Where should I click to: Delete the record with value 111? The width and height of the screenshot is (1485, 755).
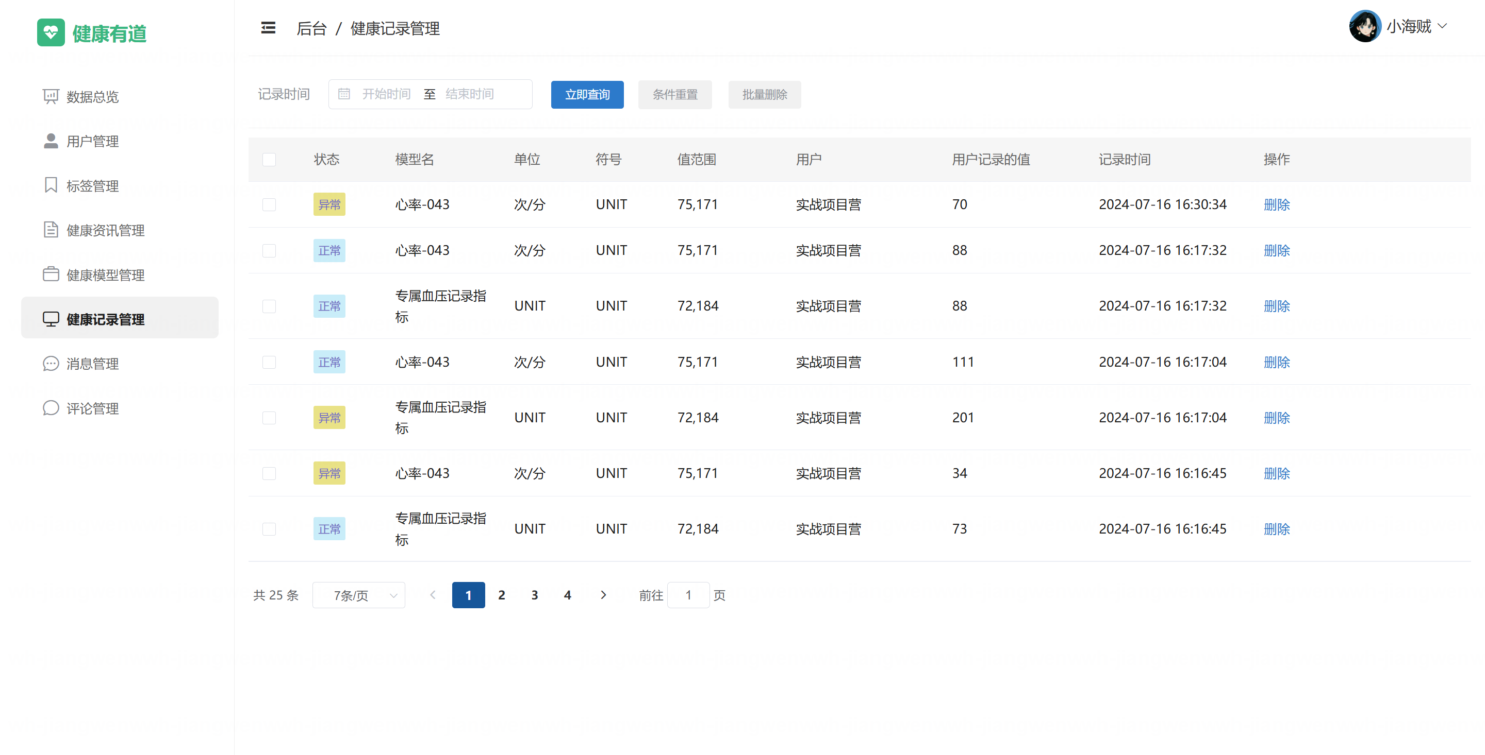point(1276,362)
